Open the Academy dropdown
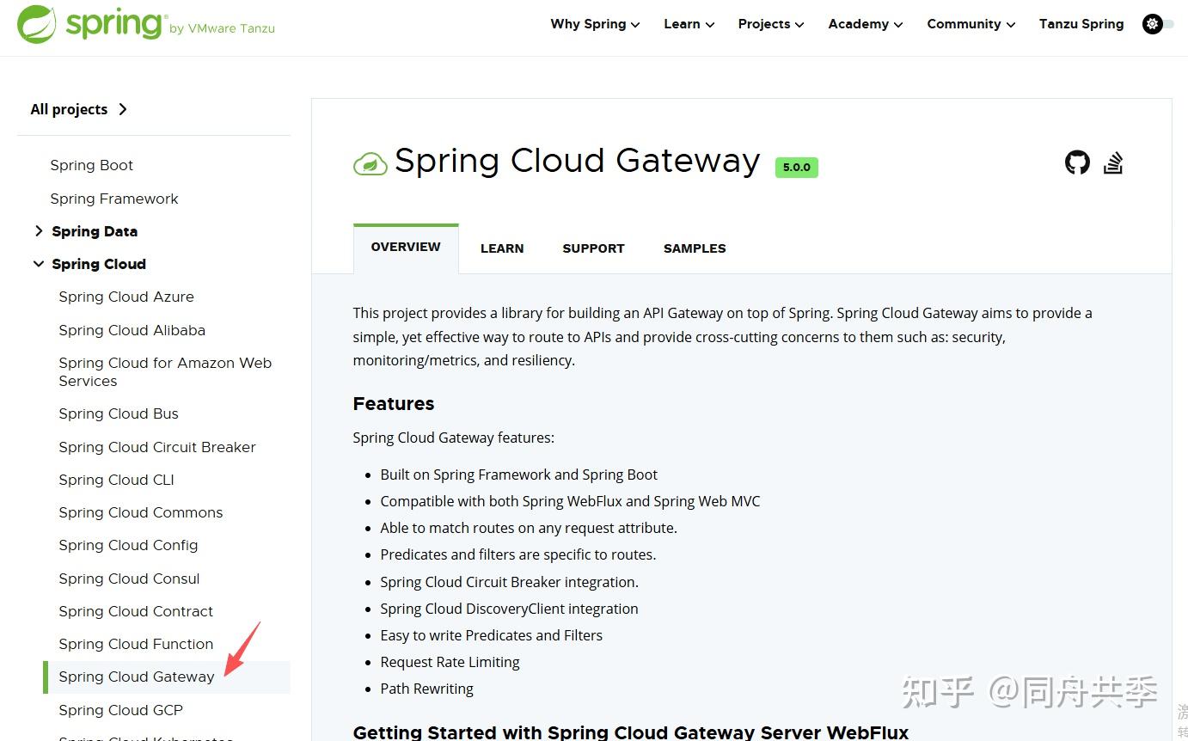 click(858, 24)
